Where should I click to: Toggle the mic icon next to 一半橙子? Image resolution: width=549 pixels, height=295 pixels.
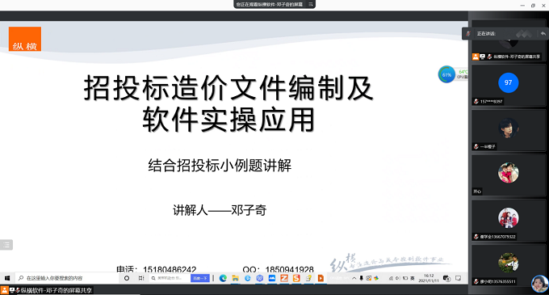[x=476, y=146]
